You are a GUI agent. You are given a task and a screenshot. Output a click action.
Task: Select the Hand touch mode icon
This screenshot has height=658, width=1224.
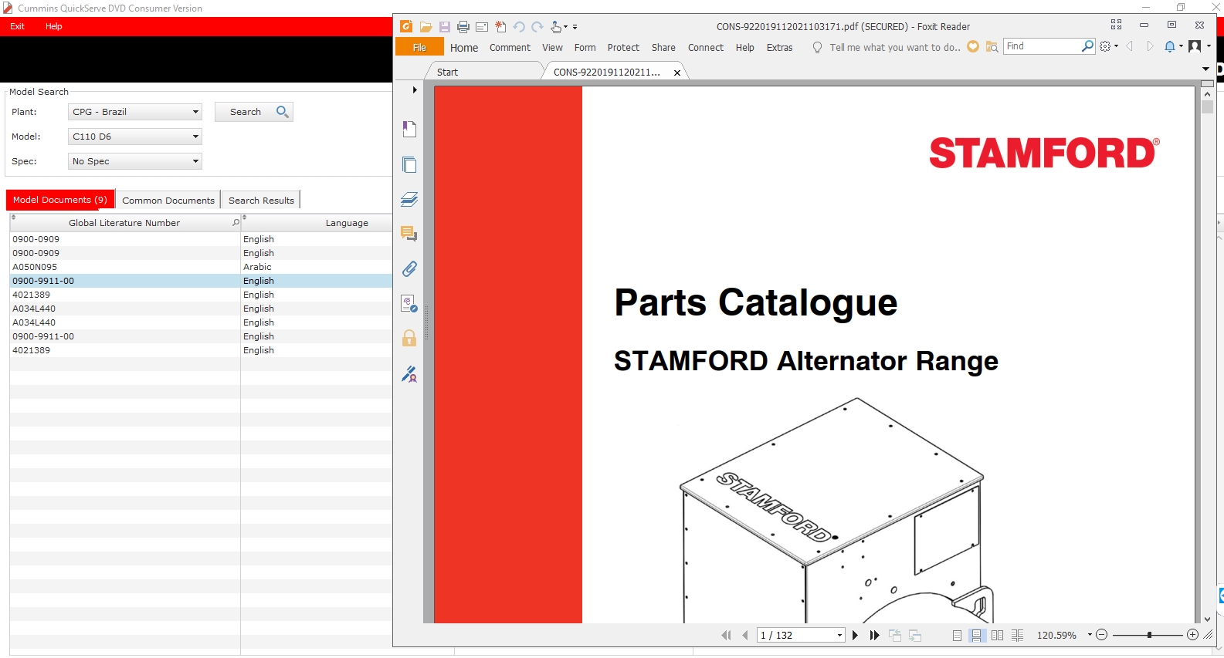[556, 27]
